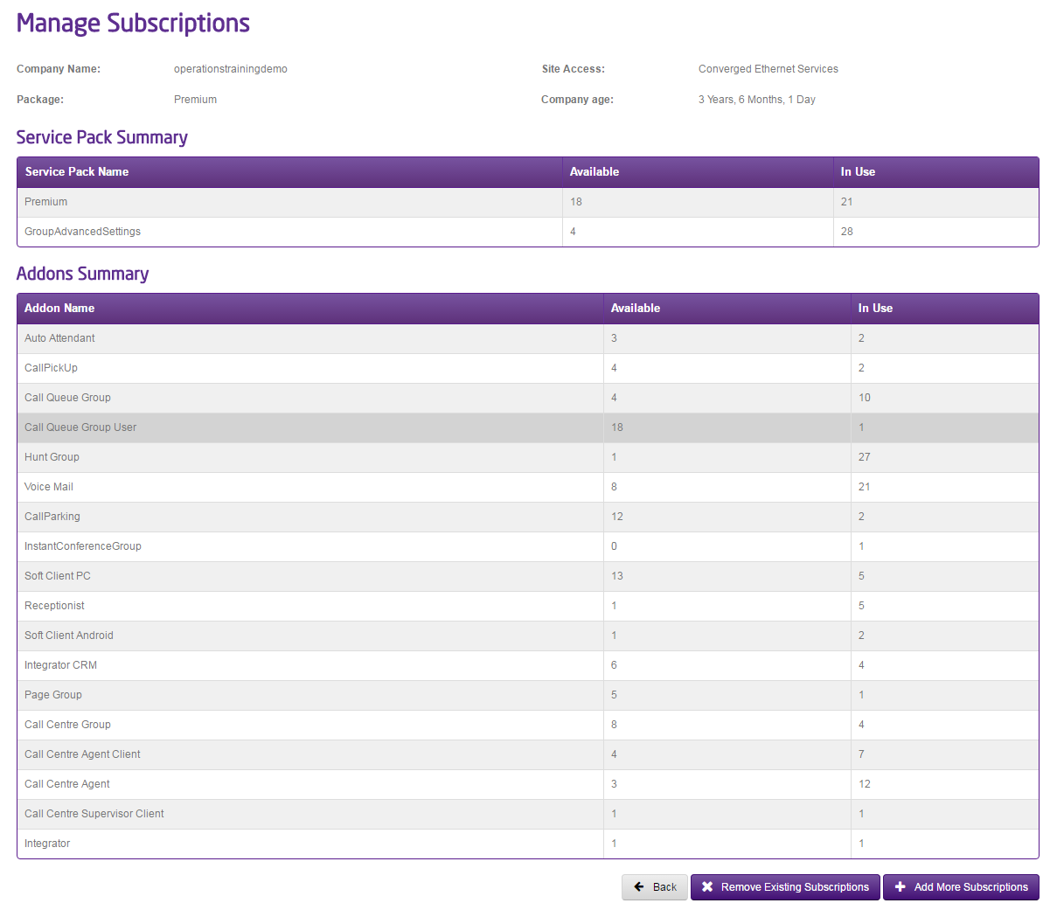1050x917 pixels.
Task: Select the Voice Mail addon row
Action: pyautogui.click(x=528, y=487)
